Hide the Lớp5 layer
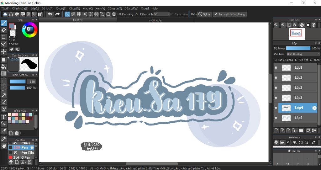The width and height of the screenshot is (321, 170). tap(276, 118)
